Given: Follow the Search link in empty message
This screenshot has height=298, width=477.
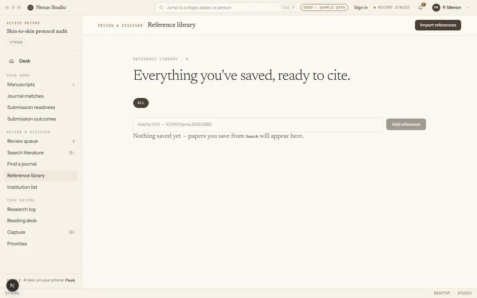Looking at the screenshot, I should tap(252, 136).
